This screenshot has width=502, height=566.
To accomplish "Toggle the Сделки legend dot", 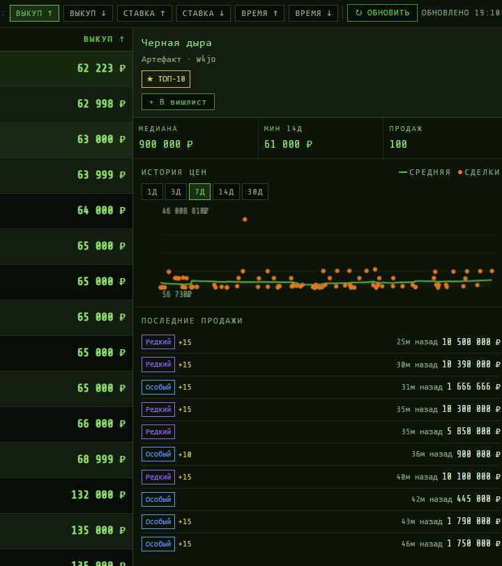I will click(478, 173).
